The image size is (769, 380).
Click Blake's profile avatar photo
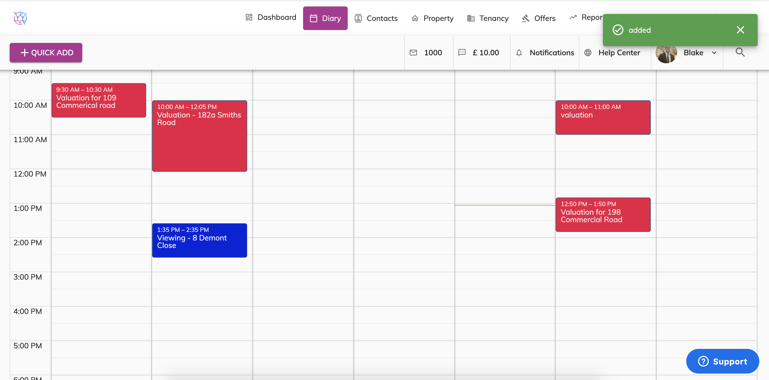click(x=666, y=55)
